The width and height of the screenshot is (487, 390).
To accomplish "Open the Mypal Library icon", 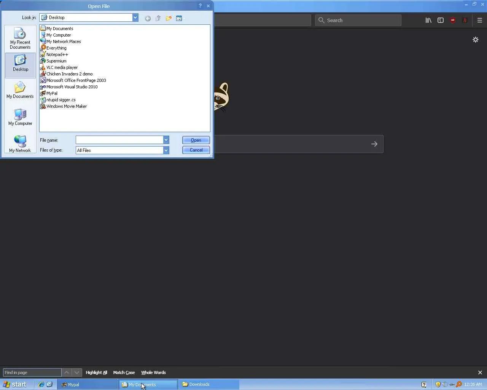I will coord(428,20).
